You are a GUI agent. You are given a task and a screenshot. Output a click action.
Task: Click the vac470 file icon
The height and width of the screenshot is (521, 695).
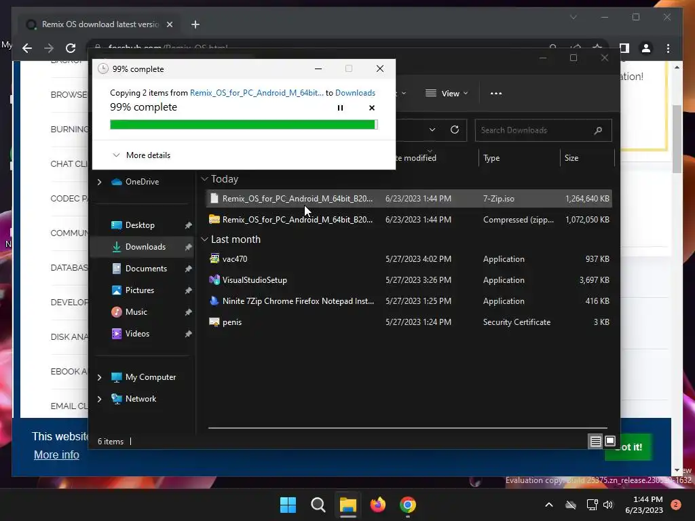tap(214, 258)
